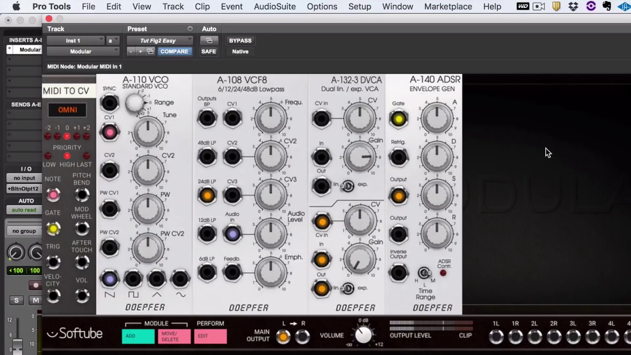Click the MOVE/DELETE module button
The image size is (631, 355).
[174, 336]
